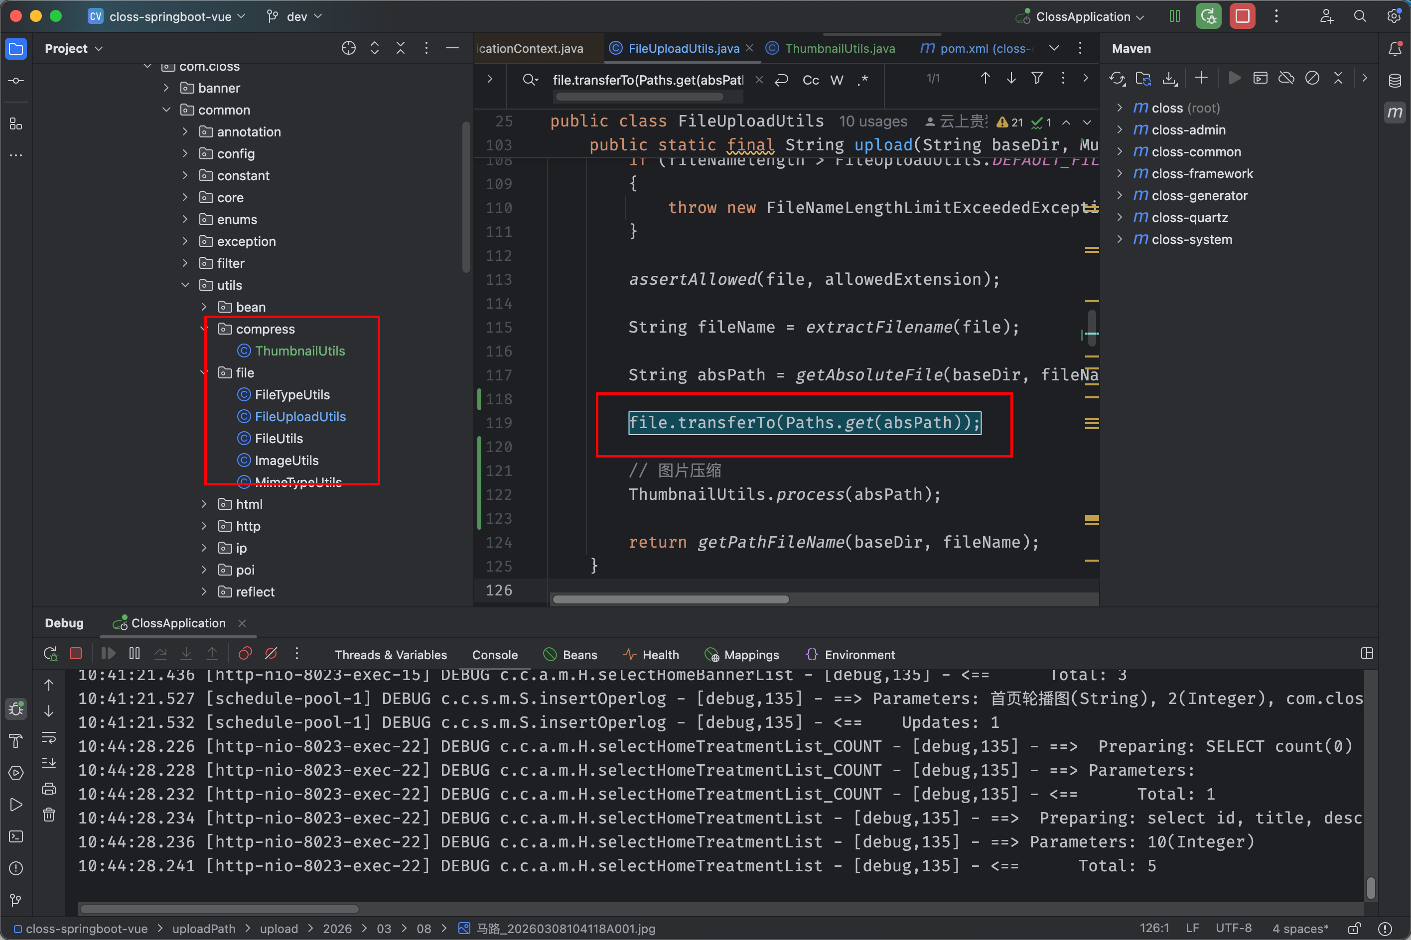The width and height of the screenshot is (1411, 940).
Task: Click Mute Breakpoints icon in debug toolbar
Action: click(x=271, y=653)
